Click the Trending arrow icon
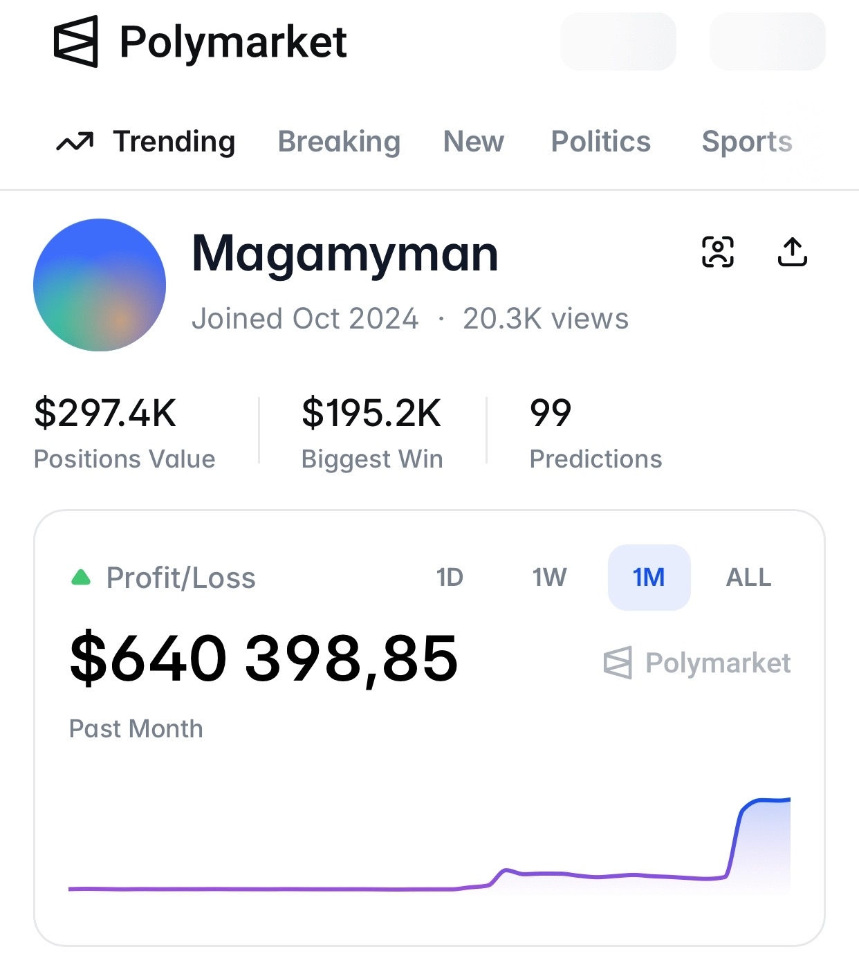 pyautogui.click(x=75, y=142)
